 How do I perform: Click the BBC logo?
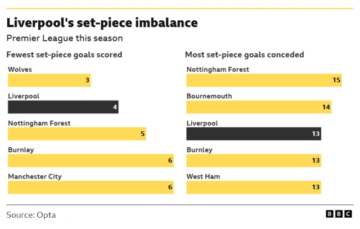click(x=339, y=215)
